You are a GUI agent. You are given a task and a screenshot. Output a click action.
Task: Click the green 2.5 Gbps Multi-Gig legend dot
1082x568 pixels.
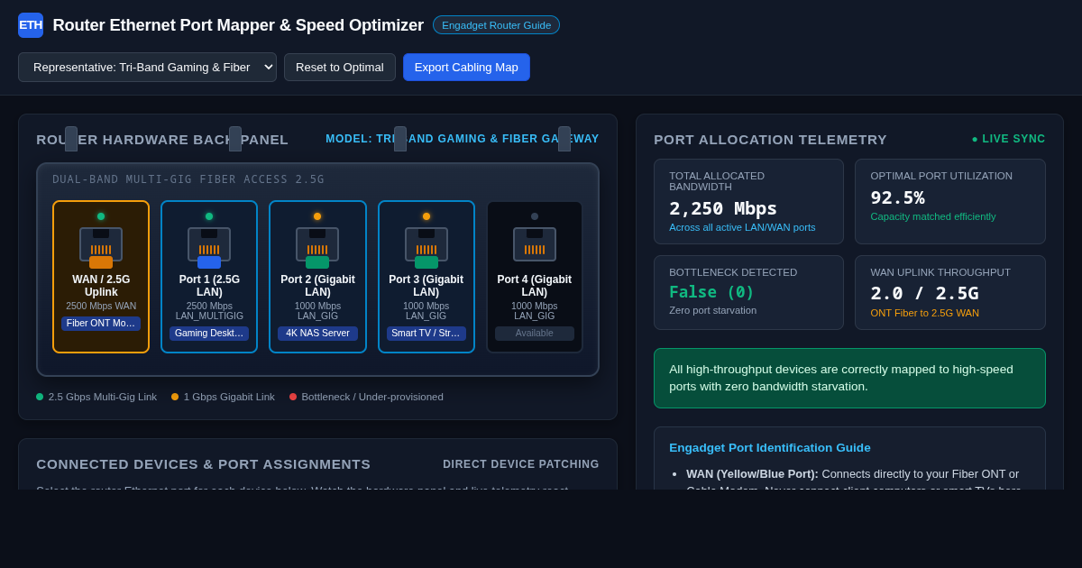[x=40, y=397]
